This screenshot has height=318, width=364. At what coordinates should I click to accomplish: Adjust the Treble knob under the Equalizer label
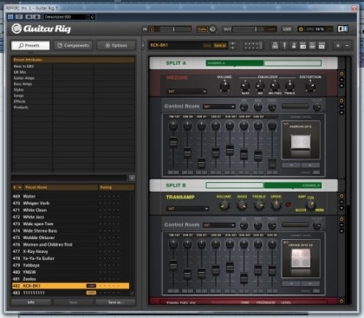289,86
